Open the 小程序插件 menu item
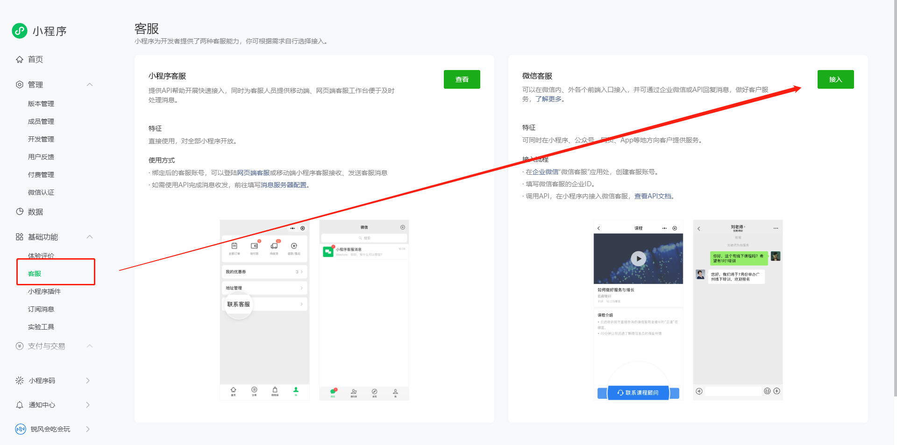 tap(44, 291)
